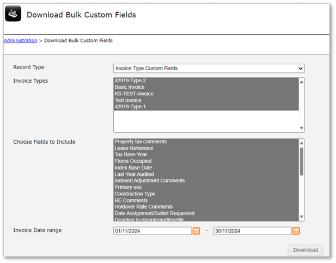Select Date Assignment/Sublet Requested field
This screenshot has height=263, width=336.
[x=206, y=213]
